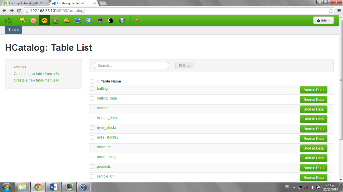Browse Data for nyse_stocks table

pos(314,129)
